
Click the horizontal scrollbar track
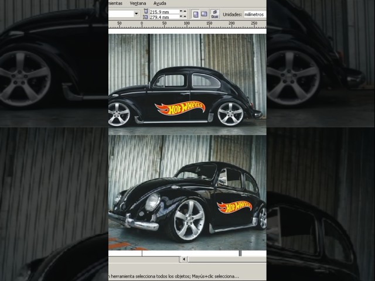[227, 259]
